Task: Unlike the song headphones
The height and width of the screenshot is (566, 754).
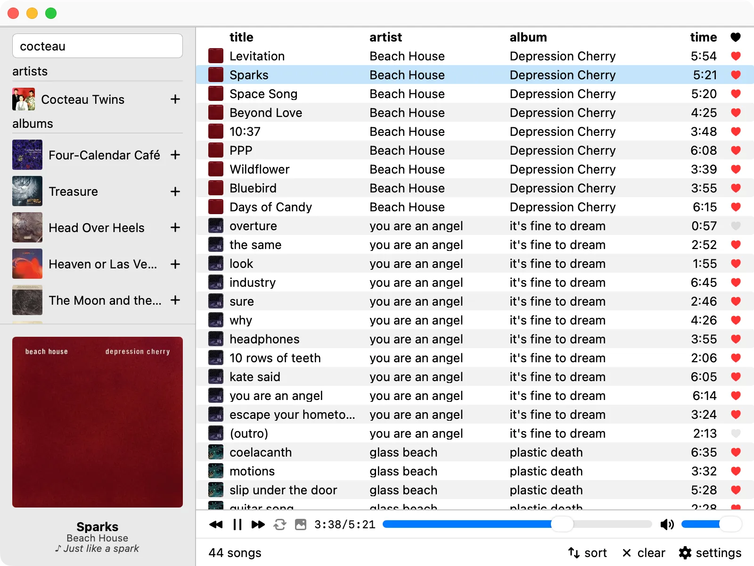Action: coord(736,339)
